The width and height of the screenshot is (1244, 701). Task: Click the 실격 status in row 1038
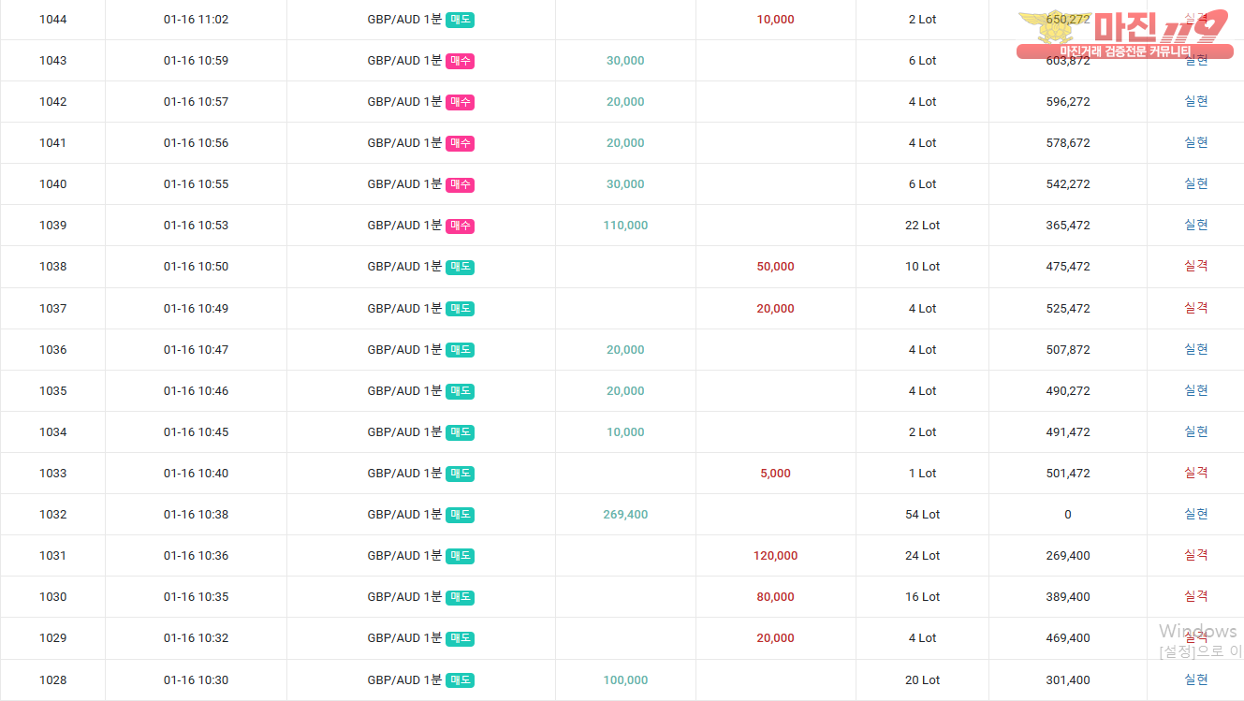[x=1195, y=266]
